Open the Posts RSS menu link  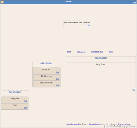click(81, 51)
